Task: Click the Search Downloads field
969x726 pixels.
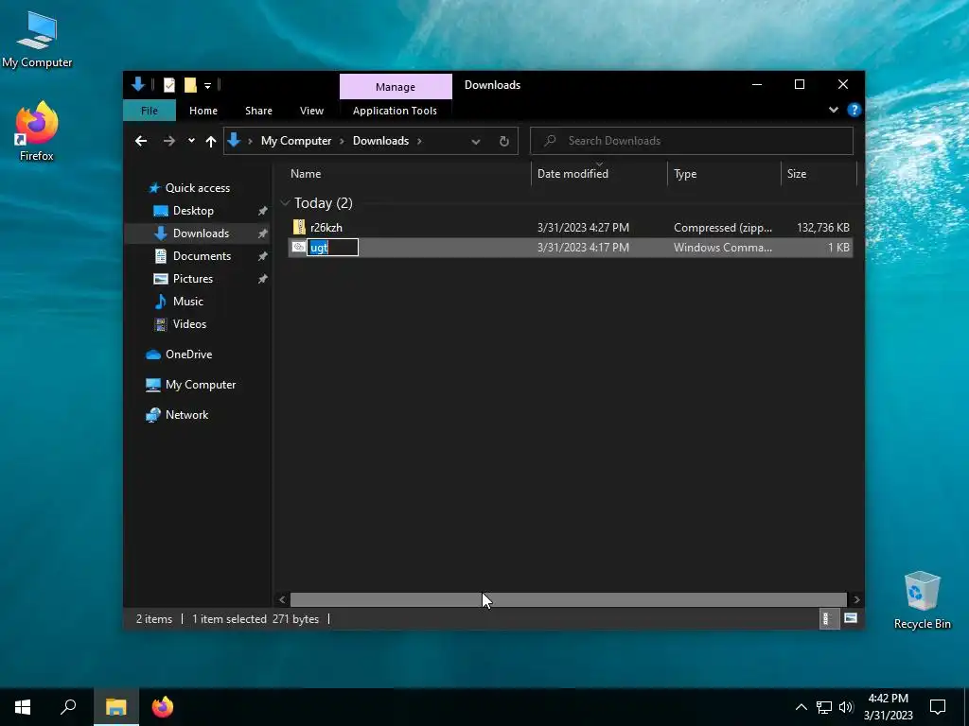Action: point(692,141)
